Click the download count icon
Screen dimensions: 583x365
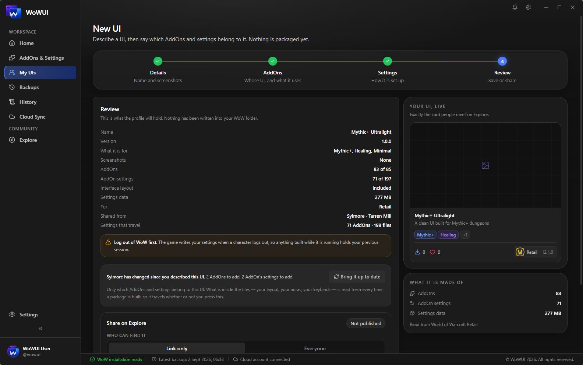417,252
